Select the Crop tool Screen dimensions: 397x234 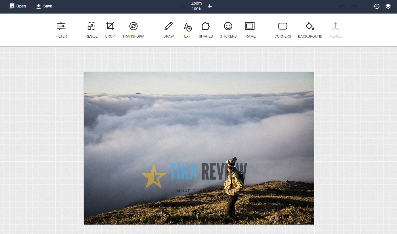coord(110,30)
